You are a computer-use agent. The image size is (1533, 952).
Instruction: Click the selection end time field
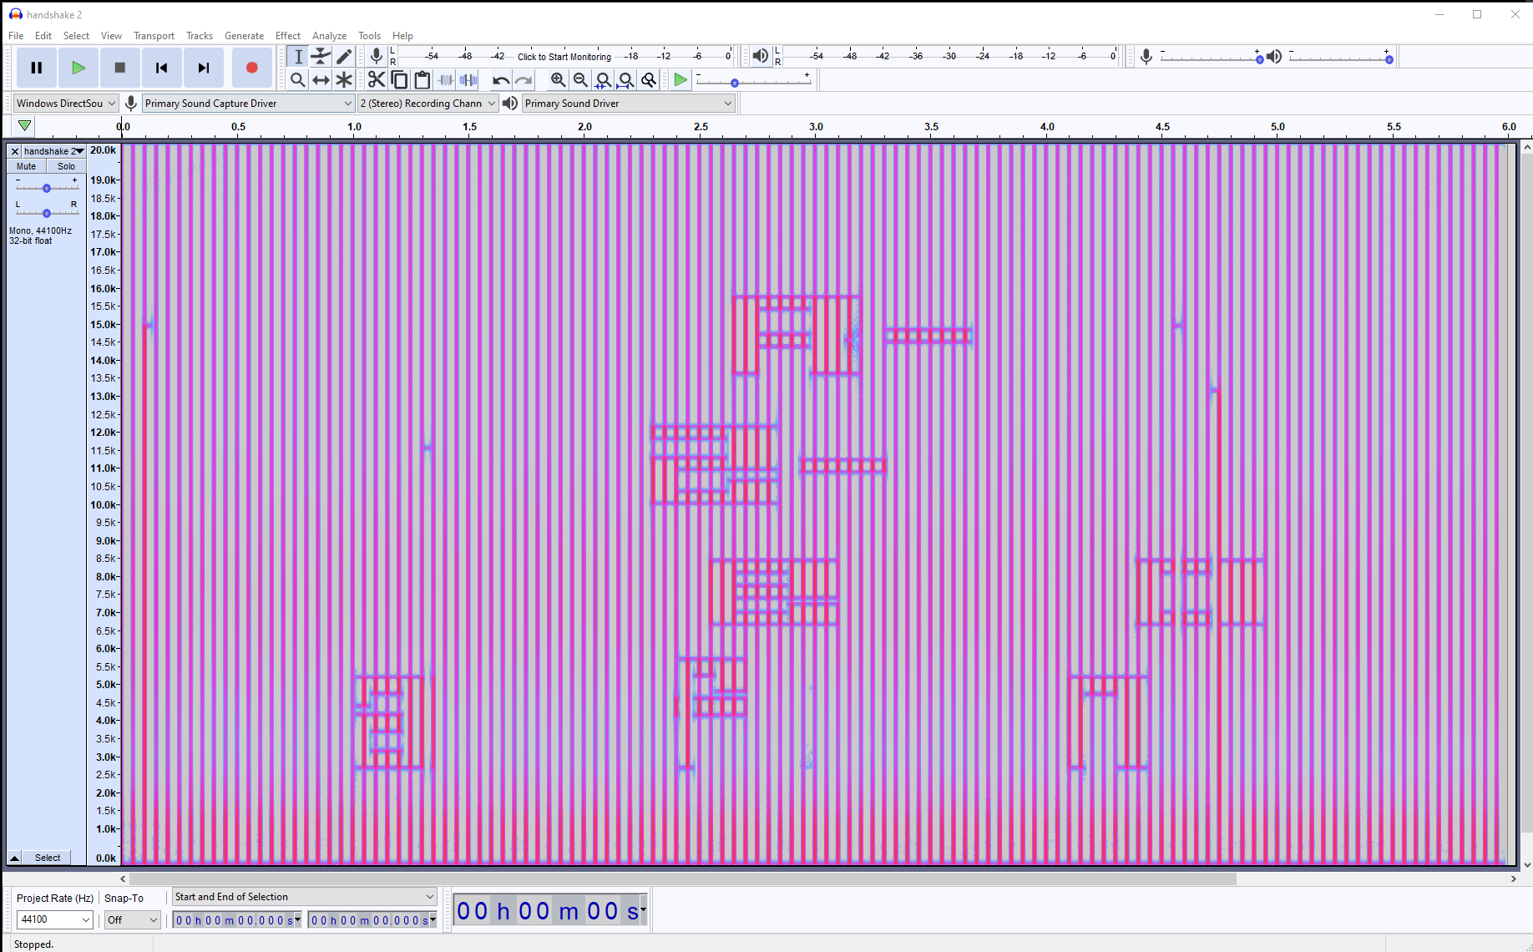point(372,920)
